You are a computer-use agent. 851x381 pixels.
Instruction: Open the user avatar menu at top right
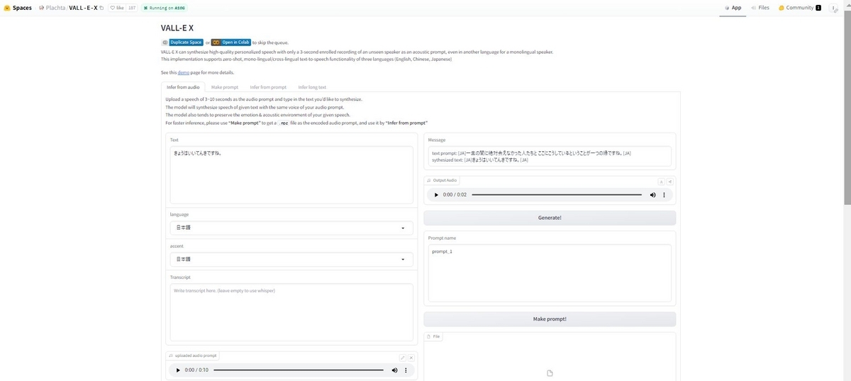[834, 8]
